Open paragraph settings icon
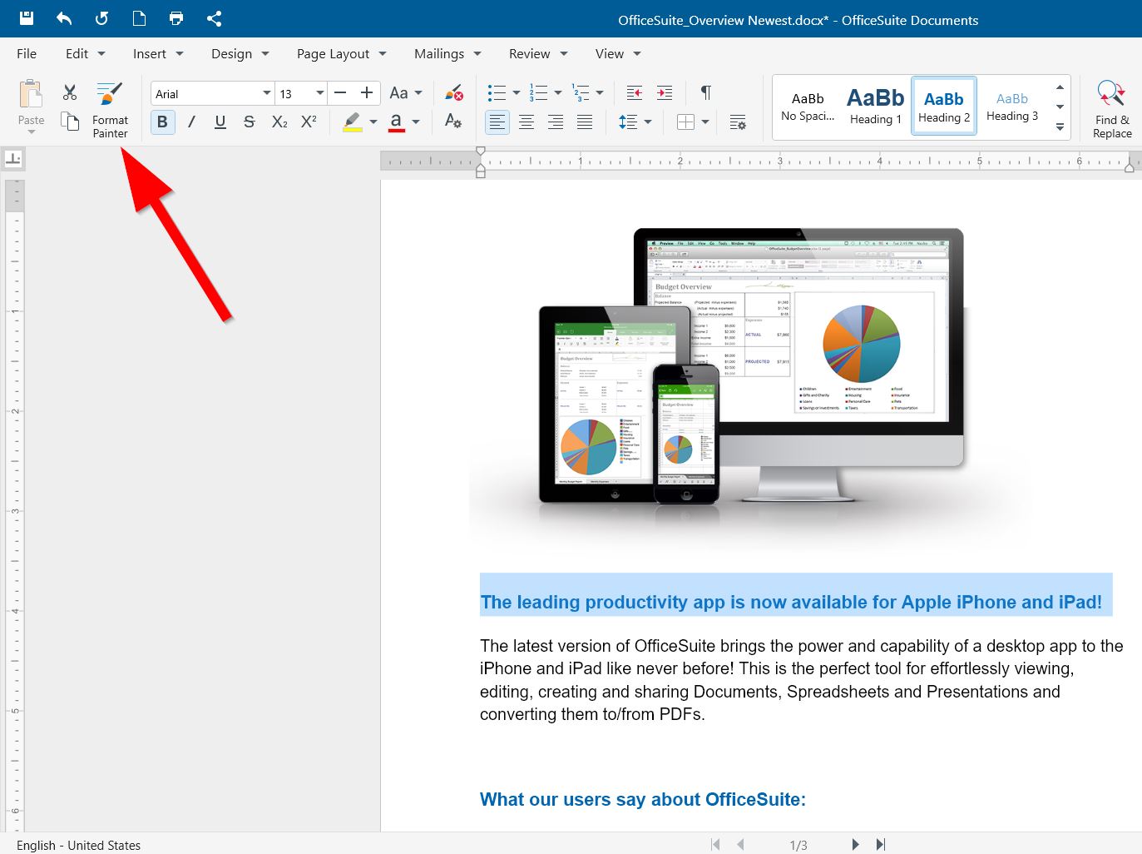Viewport: 1142px width, 854px height. click(x=738, y=122)
